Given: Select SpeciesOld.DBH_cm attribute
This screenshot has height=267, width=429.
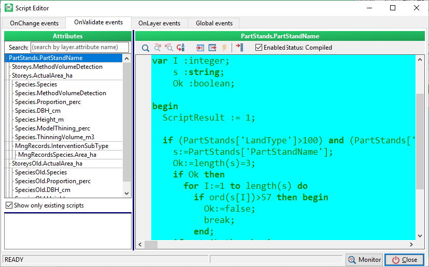Looking at the screenshot, I should click(42, 190).
